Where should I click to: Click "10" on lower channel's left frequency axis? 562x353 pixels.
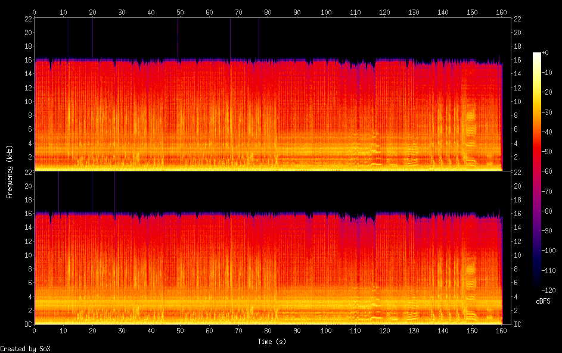[x=29, y=255]
